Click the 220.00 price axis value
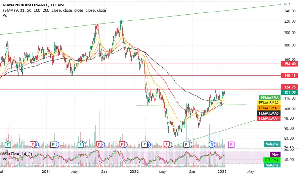This screenshot has height=176, width=299. pos(290,21)
